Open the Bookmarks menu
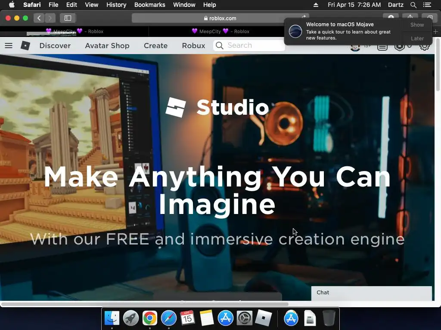 [149, 5]
